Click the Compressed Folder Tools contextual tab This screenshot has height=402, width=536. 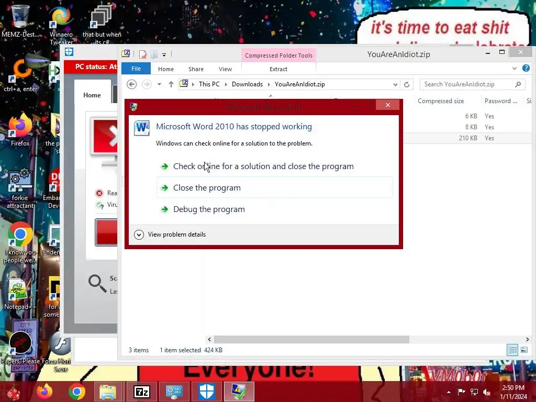click(278, 55)
